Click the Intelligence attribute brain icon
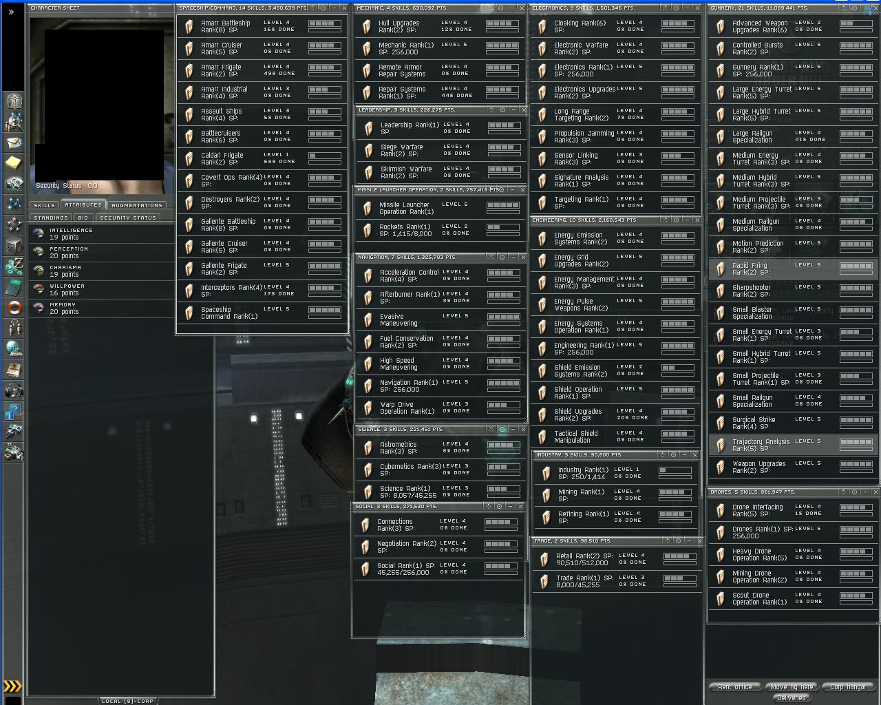This screenshot has height=705, width=881. 39,233
